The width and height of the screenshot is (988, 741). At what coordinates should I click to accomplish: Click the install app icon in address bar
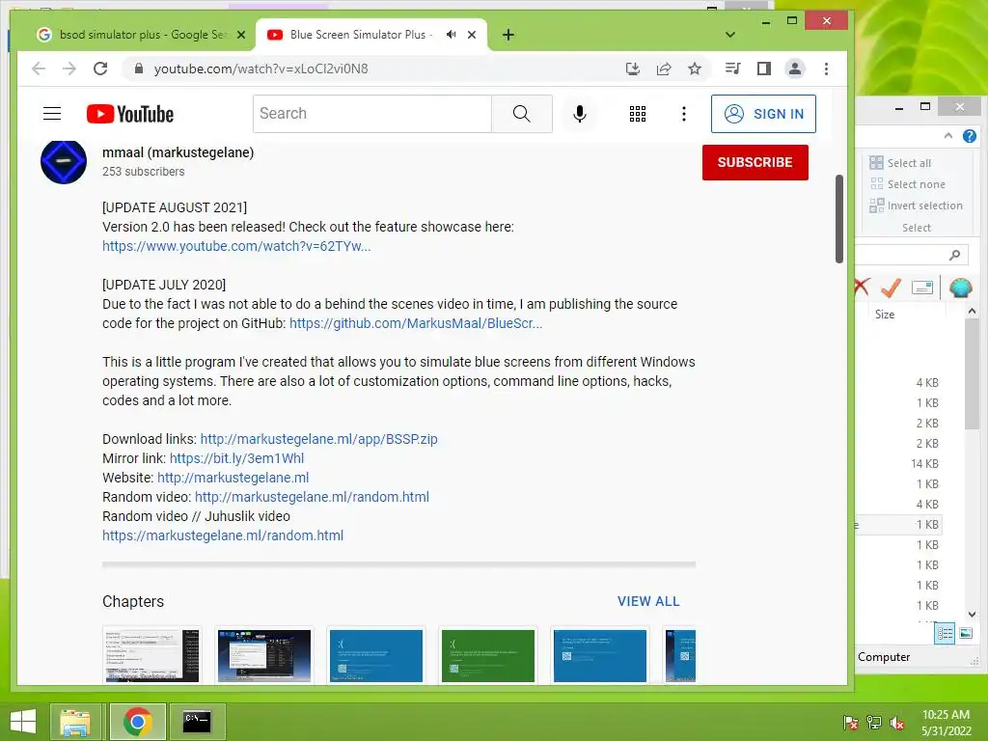633,69
